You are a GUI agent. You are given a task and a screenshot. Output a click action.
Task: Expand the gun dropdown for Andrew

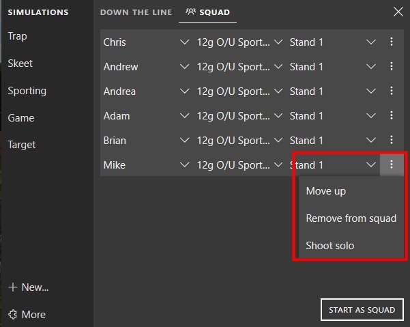click(278, 67)
